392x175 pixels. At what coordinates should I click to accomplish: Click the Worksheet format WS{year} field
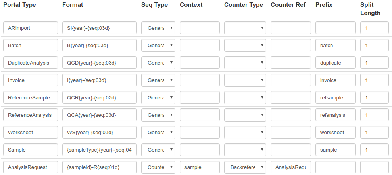(x=99, y=133)
